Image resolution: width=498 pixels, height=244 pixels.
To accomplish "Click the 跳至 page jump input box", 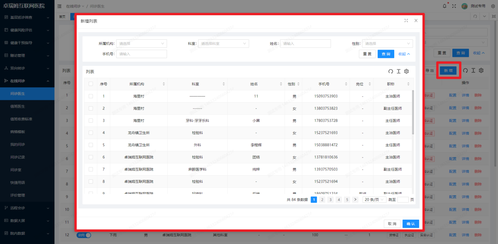I will pyautogui.click(x=403, y=200).
